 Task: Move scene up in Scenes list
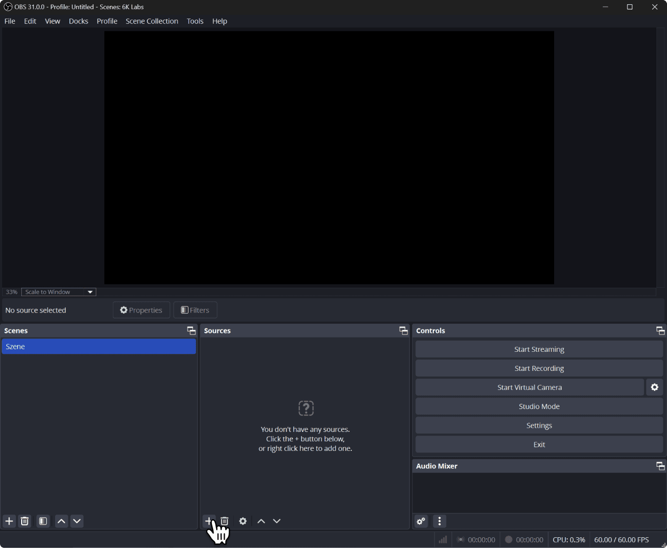tap(61, 521)
